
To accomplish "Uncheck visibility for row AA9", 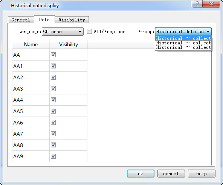I will point(53,156).
